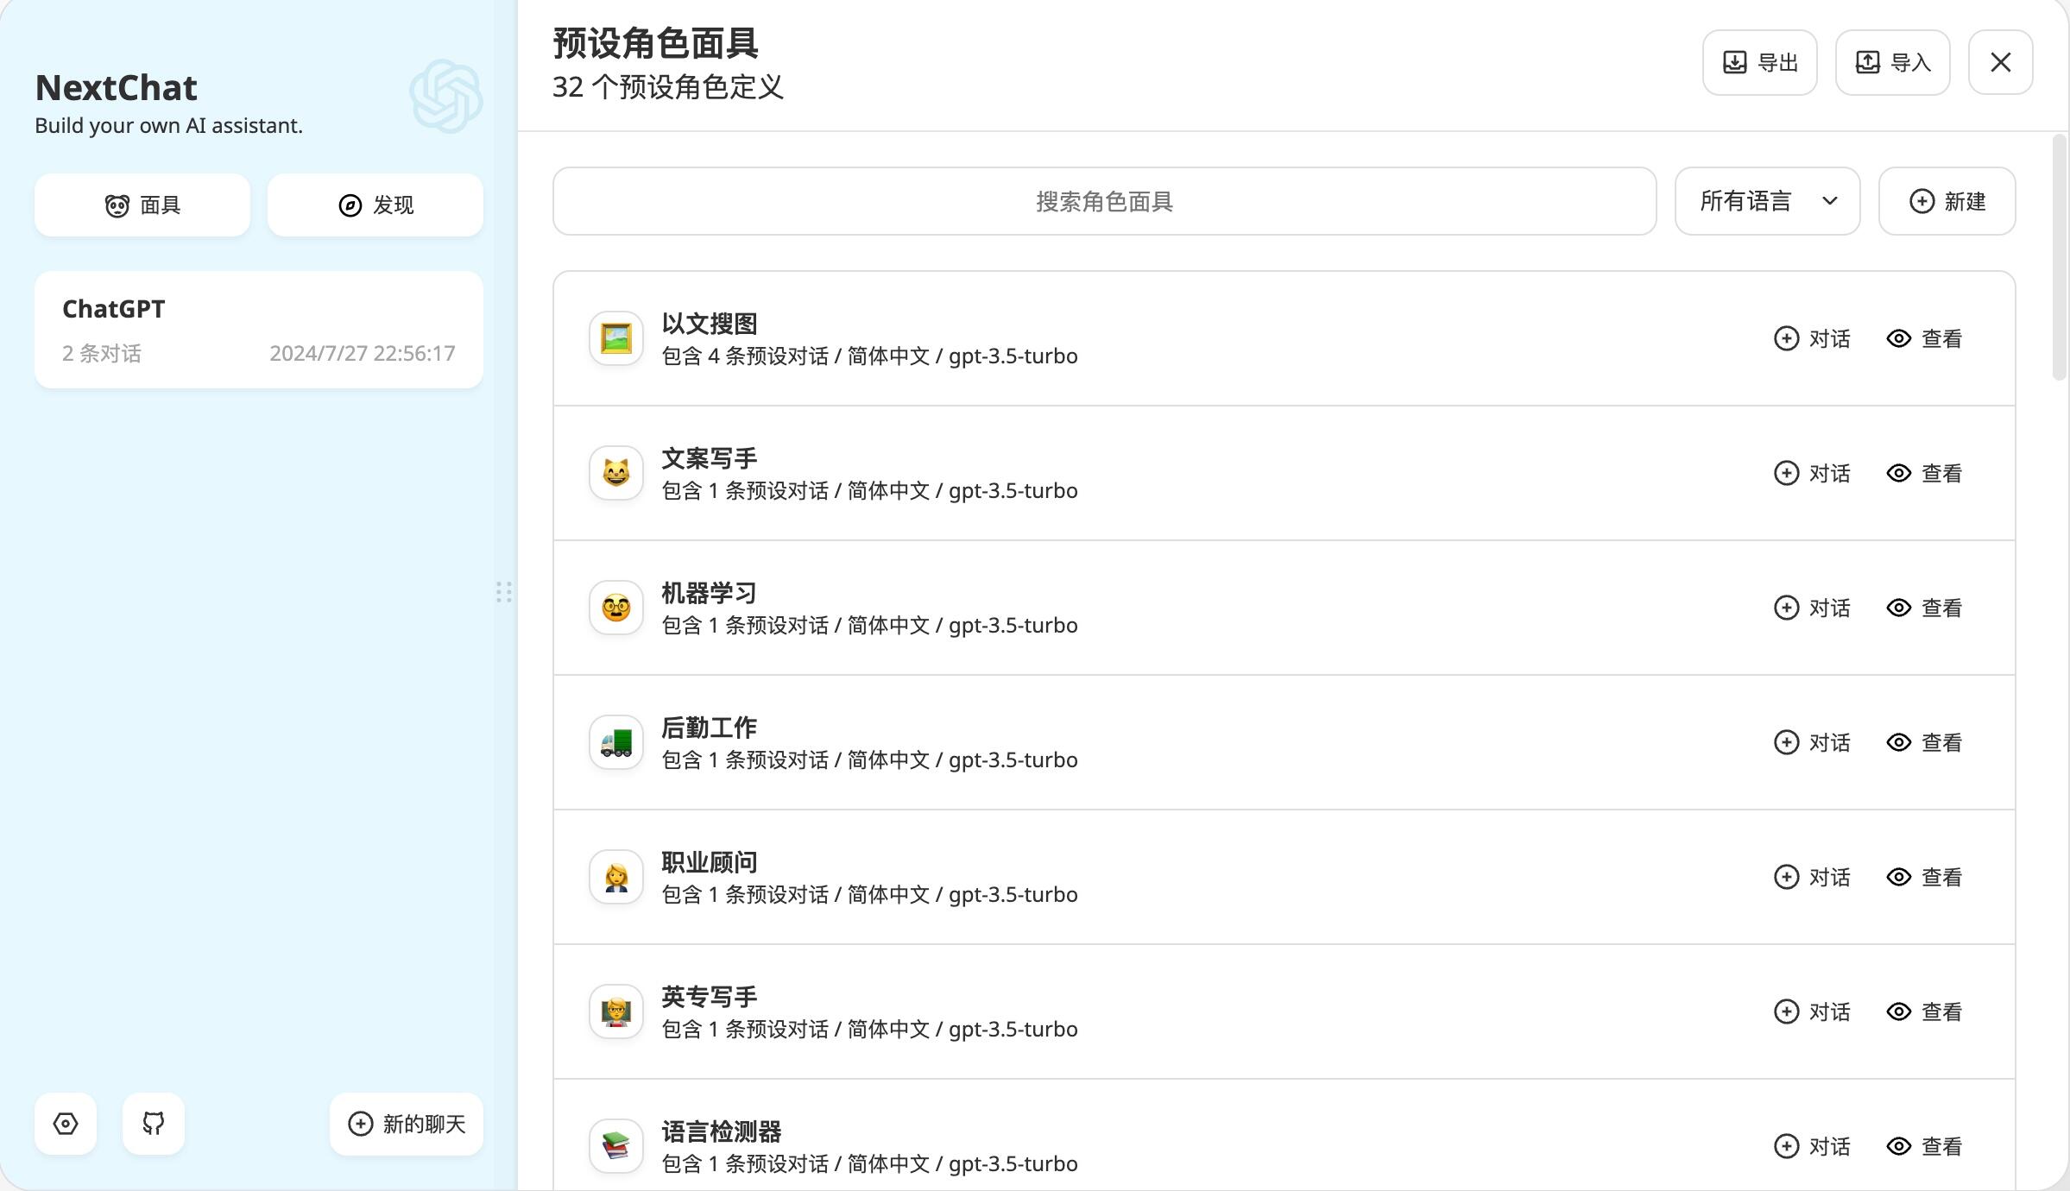Viewport: 2070px width, 1191px height.
Task: Open the 所有语言 language dropdown
Action: pyautogui.click(x=1766, y=201)
